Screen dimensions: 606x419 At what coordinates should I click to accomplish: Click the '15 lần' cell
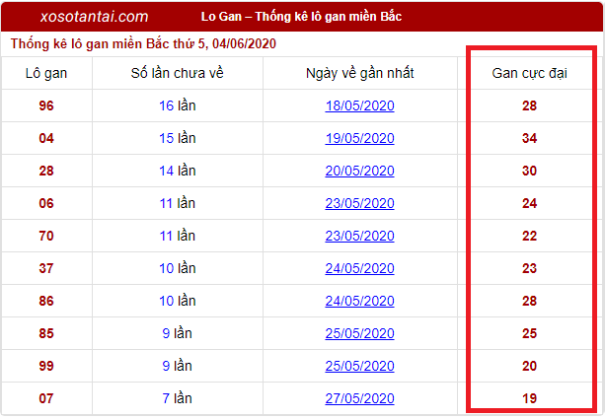click(x=178, y=138)
